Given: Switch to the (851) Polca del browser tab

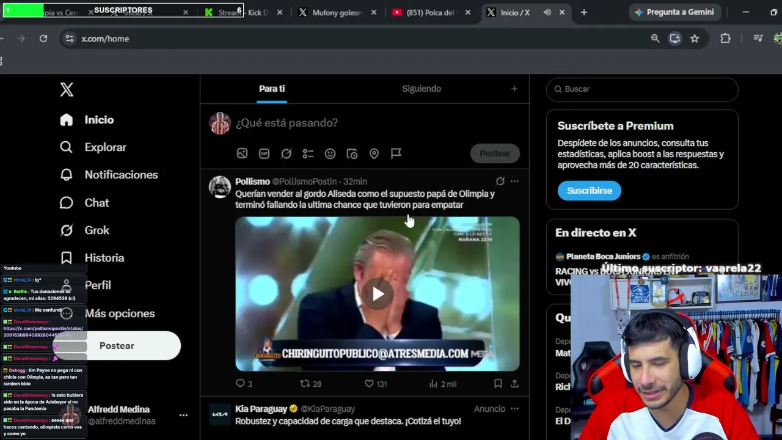Looking at the screenshot, I should [431, 12].
